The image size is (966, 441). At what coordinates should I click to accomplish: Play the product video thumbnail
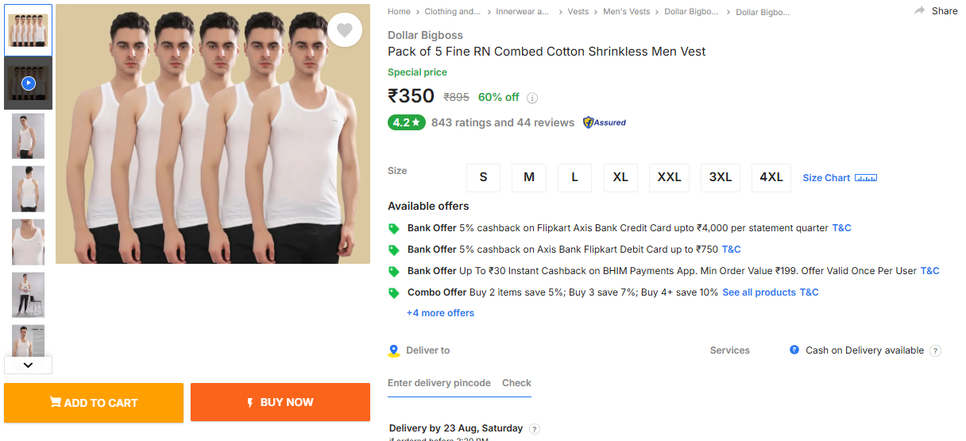point(29,83)
